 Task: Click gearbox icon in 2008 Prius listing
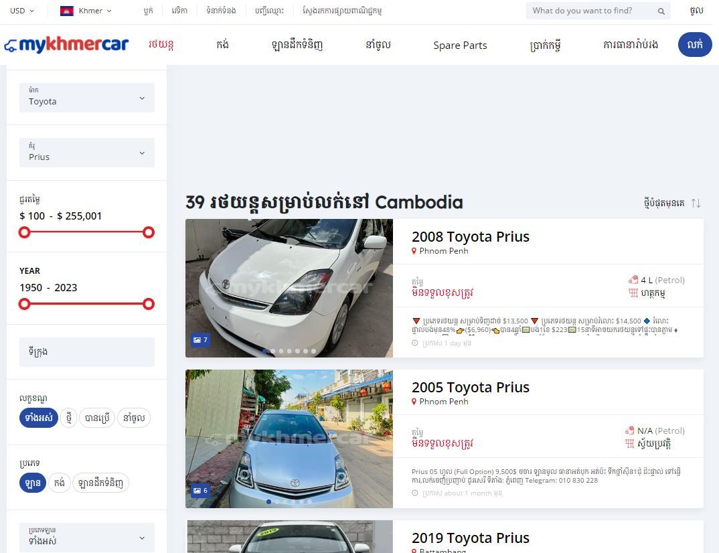coord(633,293)
